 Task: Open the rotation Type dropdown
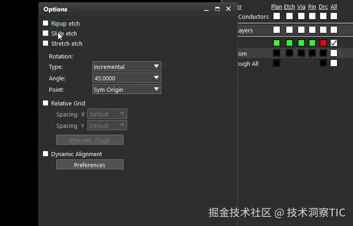point(127,67)
